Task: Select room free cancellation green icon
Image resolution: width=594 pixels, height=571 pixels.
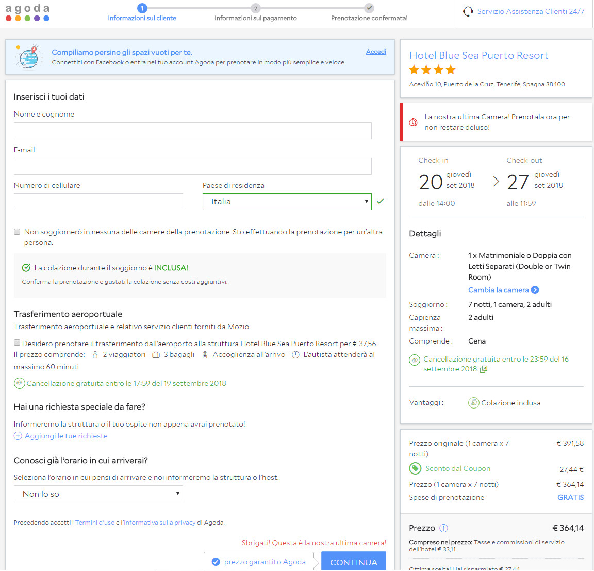Action: coord(415,360)
